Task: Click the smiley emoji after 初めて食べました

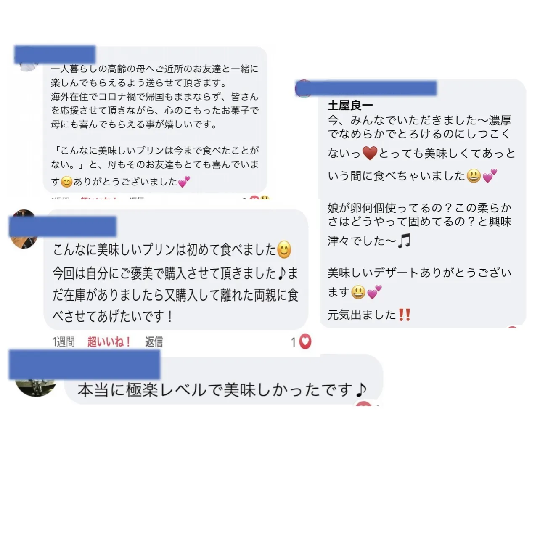Action: point(284,250)
